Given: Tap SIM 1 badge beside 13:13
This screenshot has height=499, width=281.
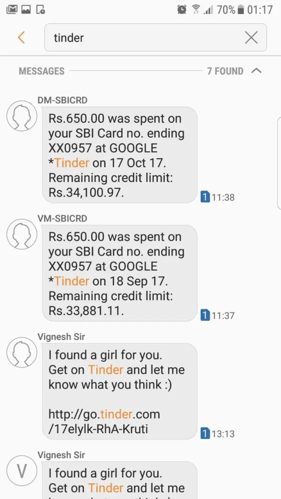Looking at the screenshot, I should point(205,434).
